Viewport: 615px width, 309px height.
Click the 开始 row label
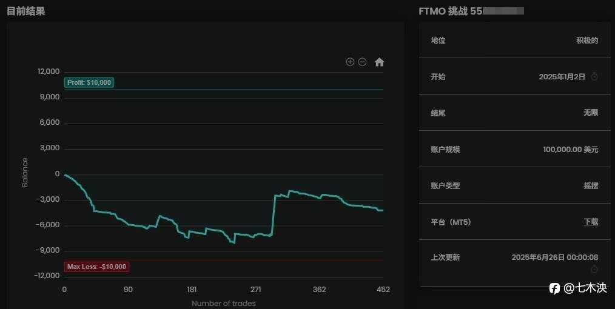click(438, 76)
